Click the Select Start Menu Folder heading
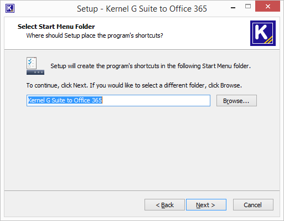Viewport: 284px width, 221px height. click(x=56, y=27)
